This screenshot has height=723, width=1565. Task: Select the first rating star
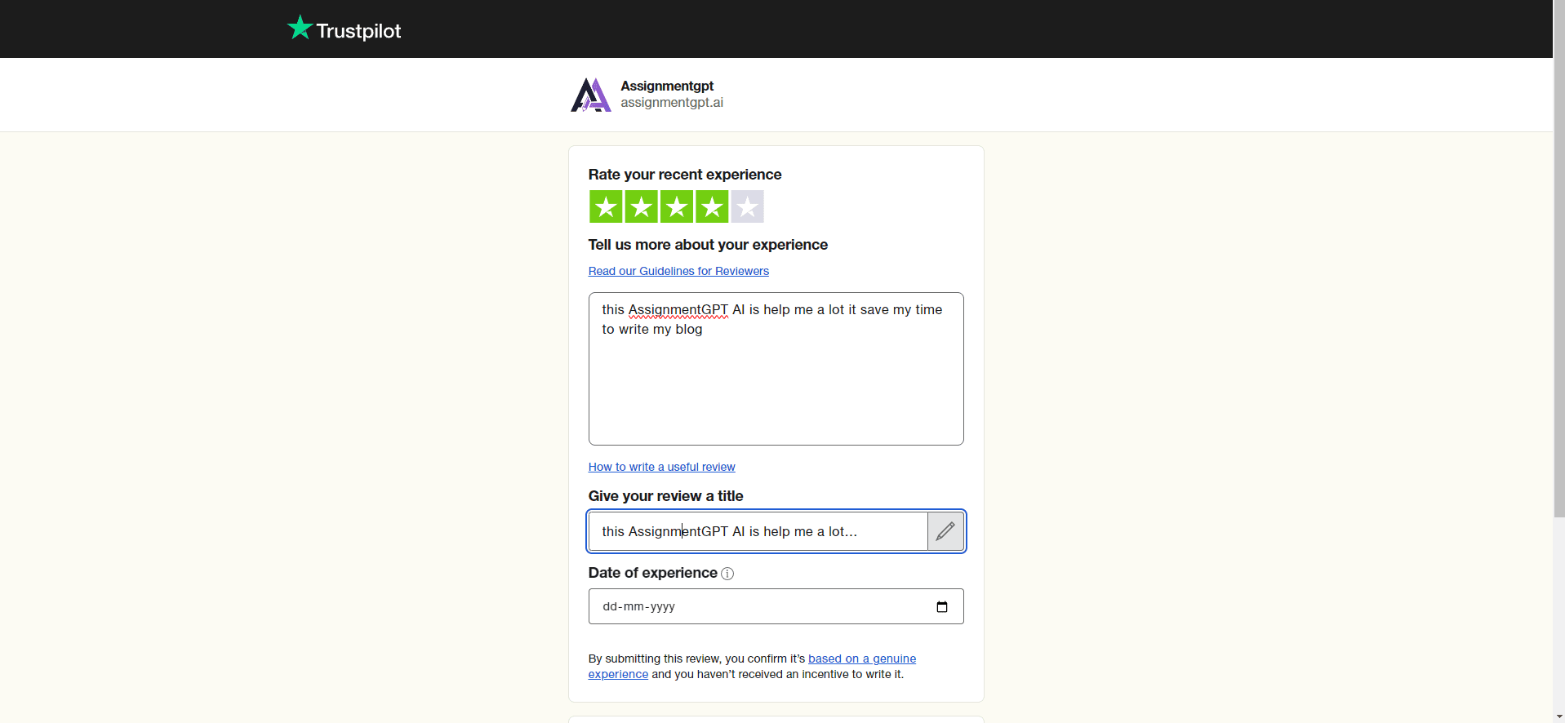click(606, 206)
